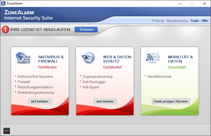211x136 pixels.
Task: Open the Tools menu
Action: point(194,21)
